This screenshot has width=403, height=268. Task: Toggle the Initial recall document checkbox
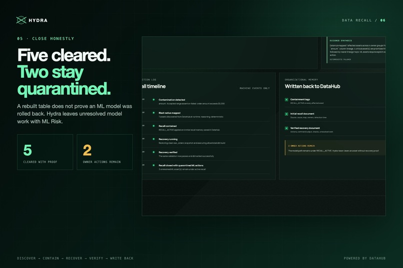click(x=286, y=114)
